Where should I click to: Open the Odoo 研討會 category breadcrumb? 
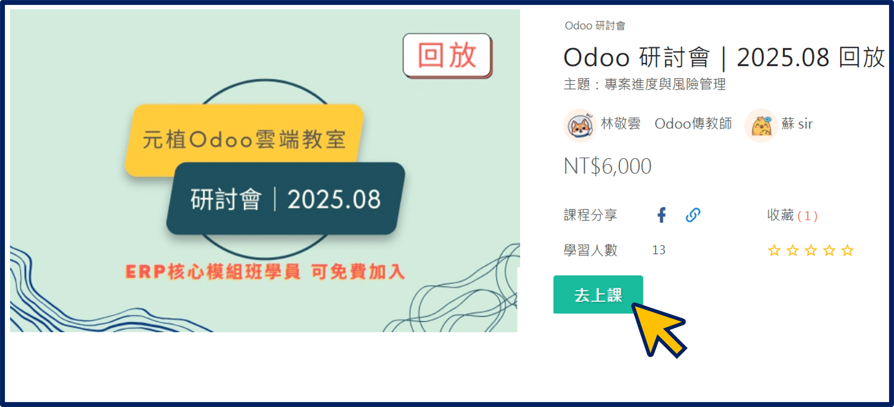pos(595,25)
